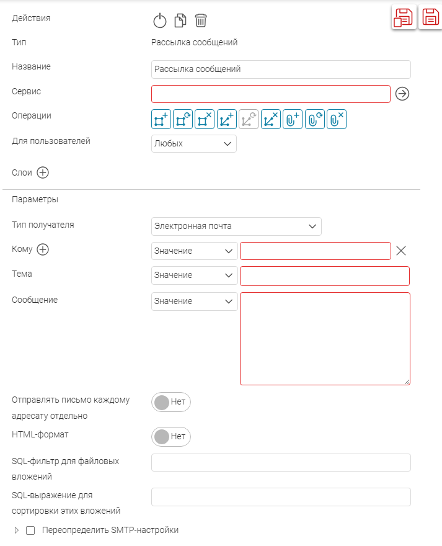Viewport: 442px width, 546px height.
Task: Toggle the send to each recipient separately switch
Action: pyautogui.click(x=171, y=402)
